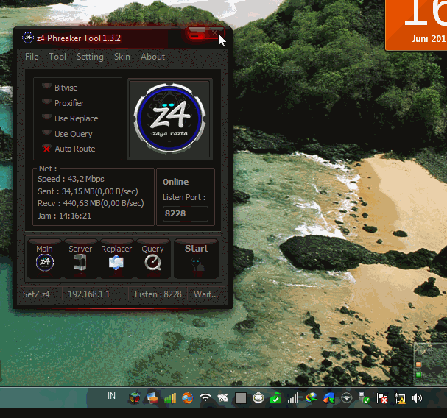Click the Listen Port field showing 8228
Viewport: 447px width, 418px height.
pos(186,213)
